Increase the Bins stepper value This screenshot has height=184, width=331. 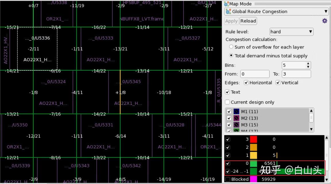click(308, 63)
